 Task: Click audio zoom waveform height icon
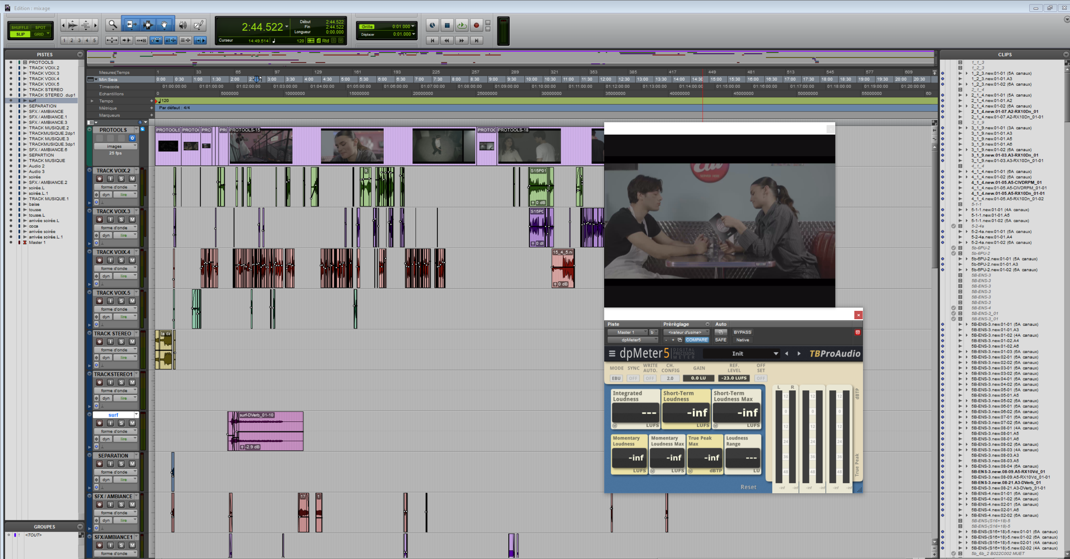(73, 26)
